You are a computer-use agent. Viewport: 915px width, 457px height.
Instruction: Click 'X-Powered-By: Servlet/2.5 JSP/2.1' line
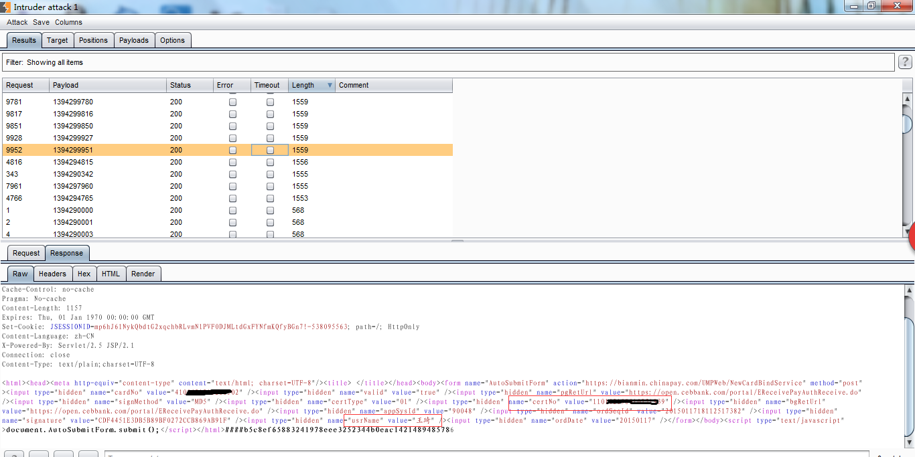tap(68, 346)
